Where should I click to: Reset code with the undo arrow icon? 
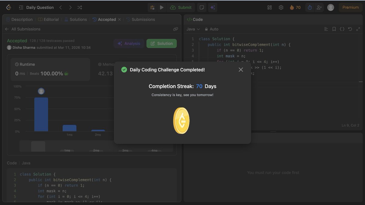350,29
